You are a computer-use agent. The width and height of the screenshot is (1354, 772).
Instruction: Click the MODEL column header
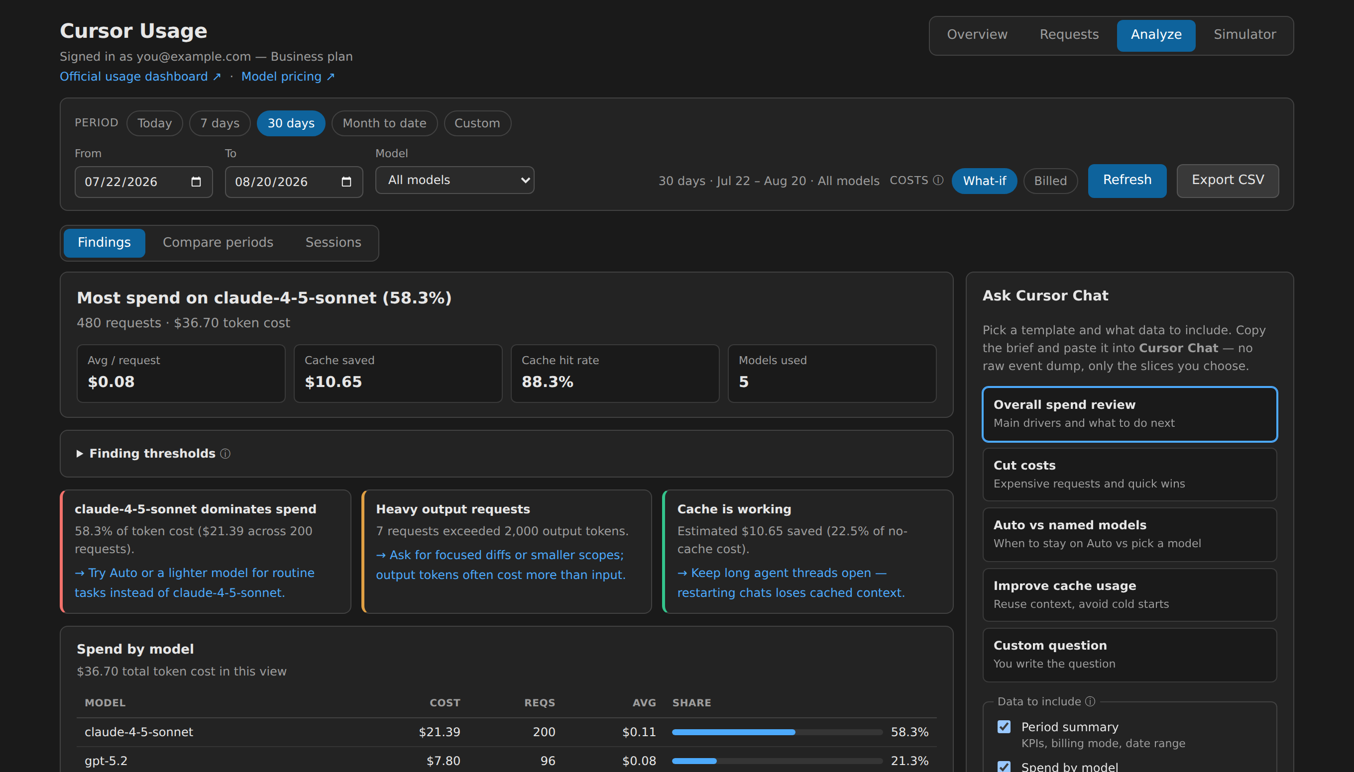[105, 703]
